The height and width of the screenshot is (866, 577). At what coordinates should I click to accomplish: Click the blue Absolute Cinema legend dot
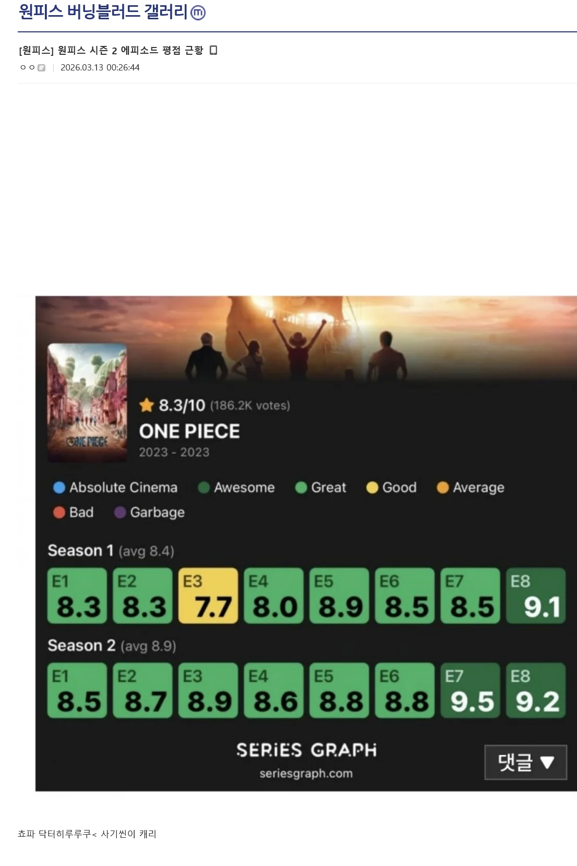(x=59, y=488)
